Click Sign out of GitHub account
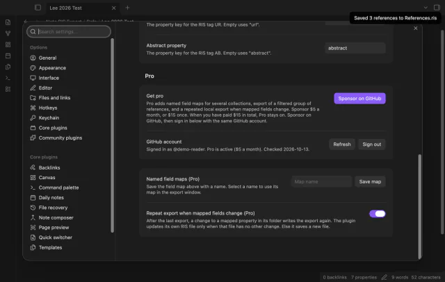 click(371, 144)
